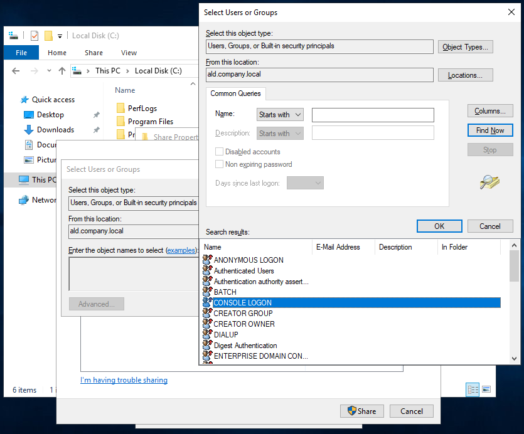Switch Explorer to the details view icon

tap(473, 389)
